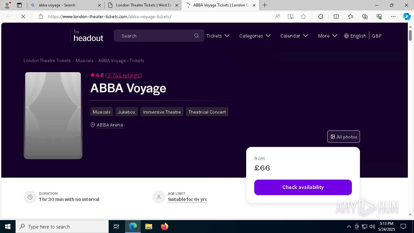Close the abba voyage Search tab
The width and height of the screenshot is (414, 233).
point(99,5)
